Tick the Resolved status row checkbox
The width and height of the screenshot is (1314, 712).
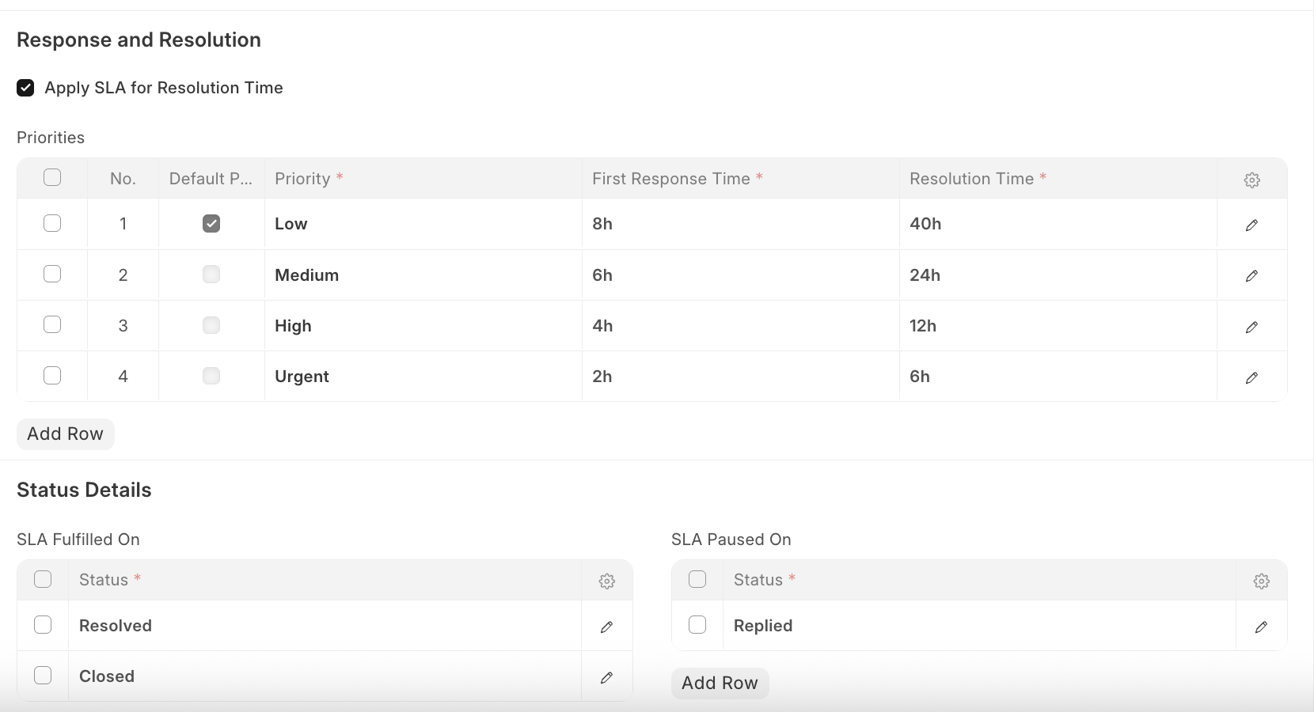coord(43,624)
